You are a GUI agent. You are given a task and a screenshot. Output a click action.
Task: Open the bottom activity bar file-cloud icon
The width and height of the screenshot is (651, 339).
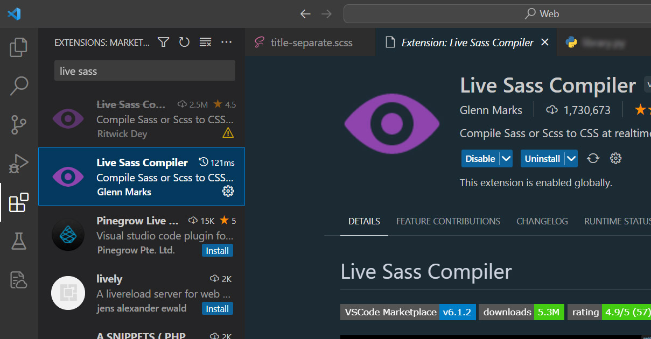point(19,280)
